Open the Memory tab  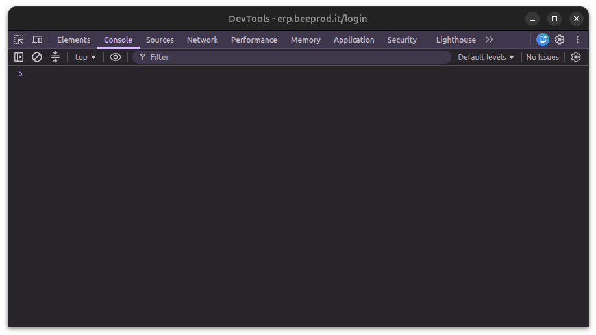306,40
